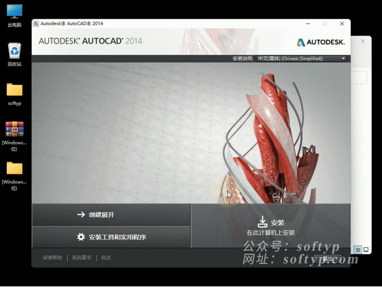Image resolution: width=382 pixels, height=287 pixels.
Task: Click the 退出 exit button
Action: click(x=328, y=259)
